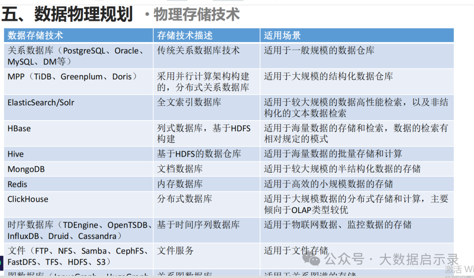Select the '时序数据库(TDEngine、OpenTSDB…)' cell
This screenshot has width=474, height=278.
[78, 230]
